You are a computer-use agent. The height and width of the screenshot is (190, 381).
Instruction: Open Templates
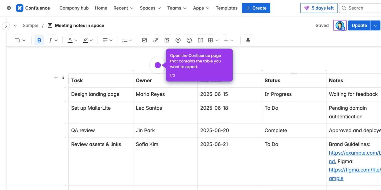[227, 8]
